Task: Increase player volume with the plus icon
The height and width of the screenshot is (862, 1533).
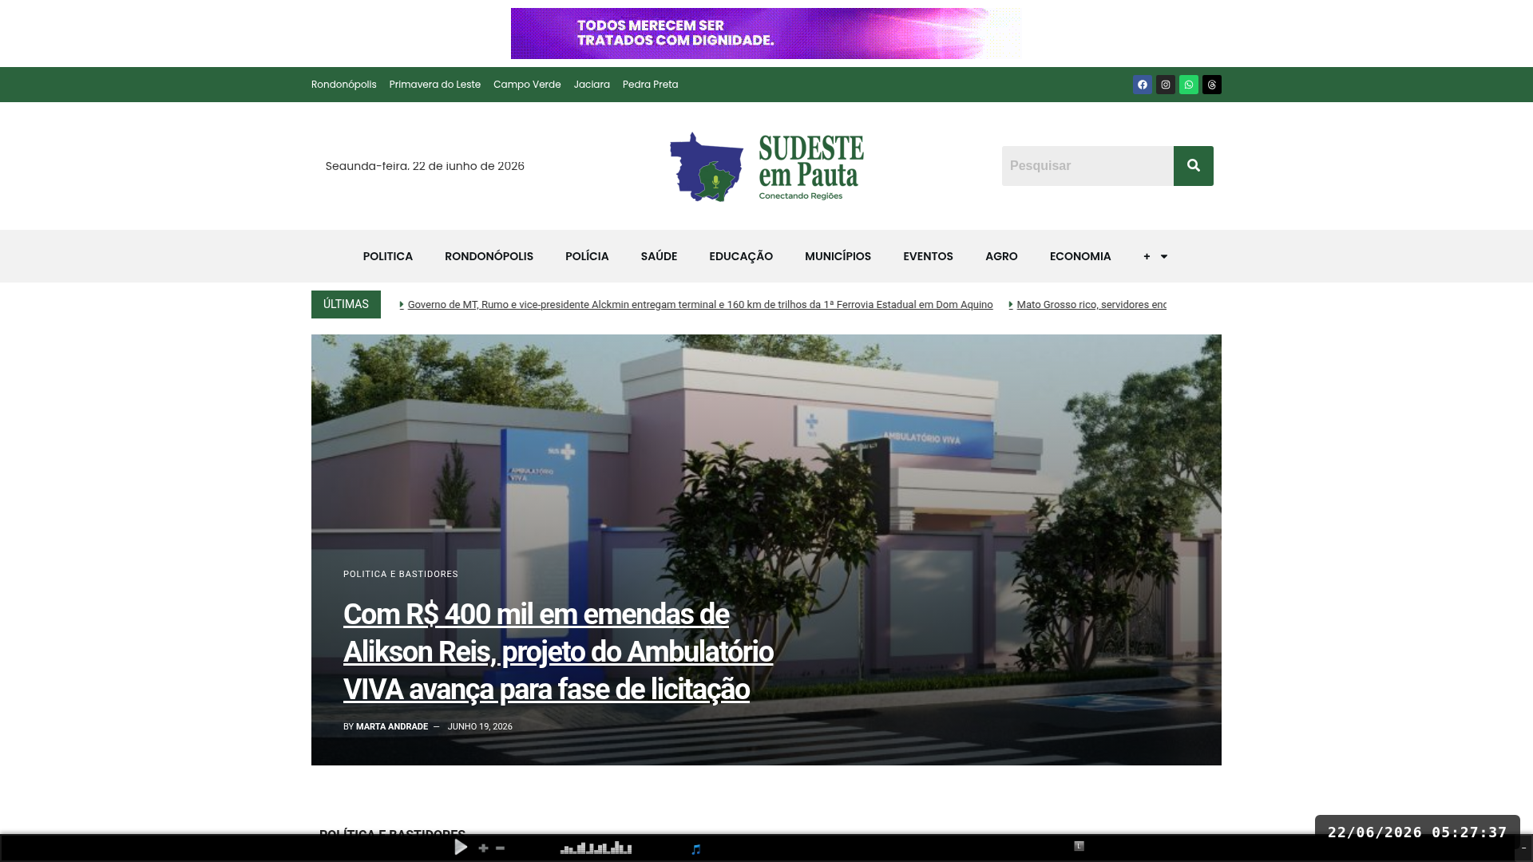Action: 483,848
